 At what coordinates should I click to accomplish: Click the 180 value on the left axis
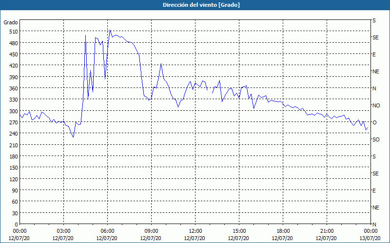pos(14,156)
